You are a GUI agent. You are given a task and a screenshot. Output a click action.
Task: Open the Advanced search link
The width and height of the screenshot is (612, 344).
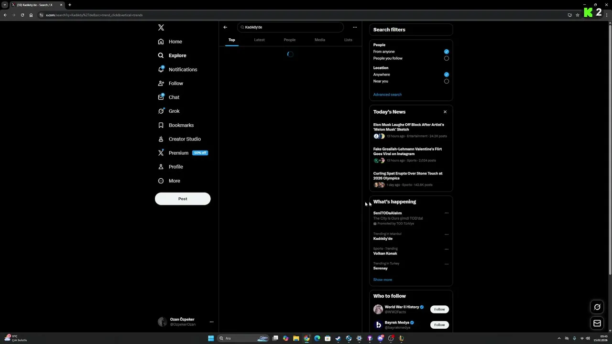click(387, 95)
